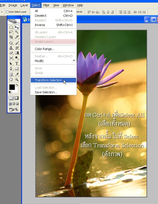Open the View menu
Image resolution: width=158 pixels, height=204 pixels.
(x=56, y=5)
